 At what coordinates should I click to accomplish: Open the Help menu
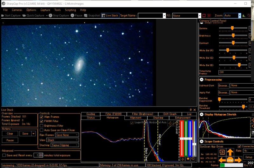83,10
